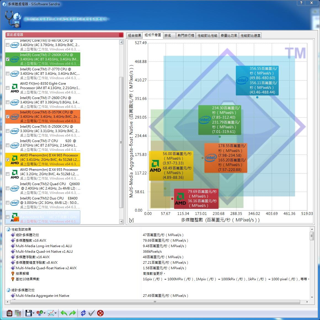
Task: Select the 組成示意圖 tab
Action: pos(153,35)
